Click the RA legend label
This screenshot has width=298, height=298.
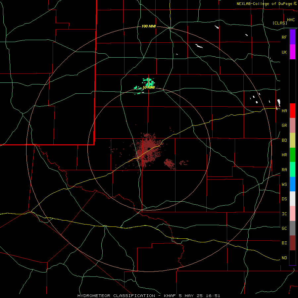tap(284, 170)
